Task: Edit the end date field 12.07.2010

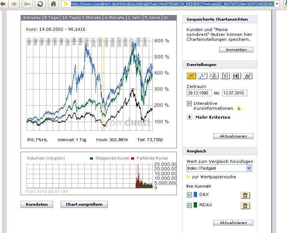Action: [x=235, y=93]
